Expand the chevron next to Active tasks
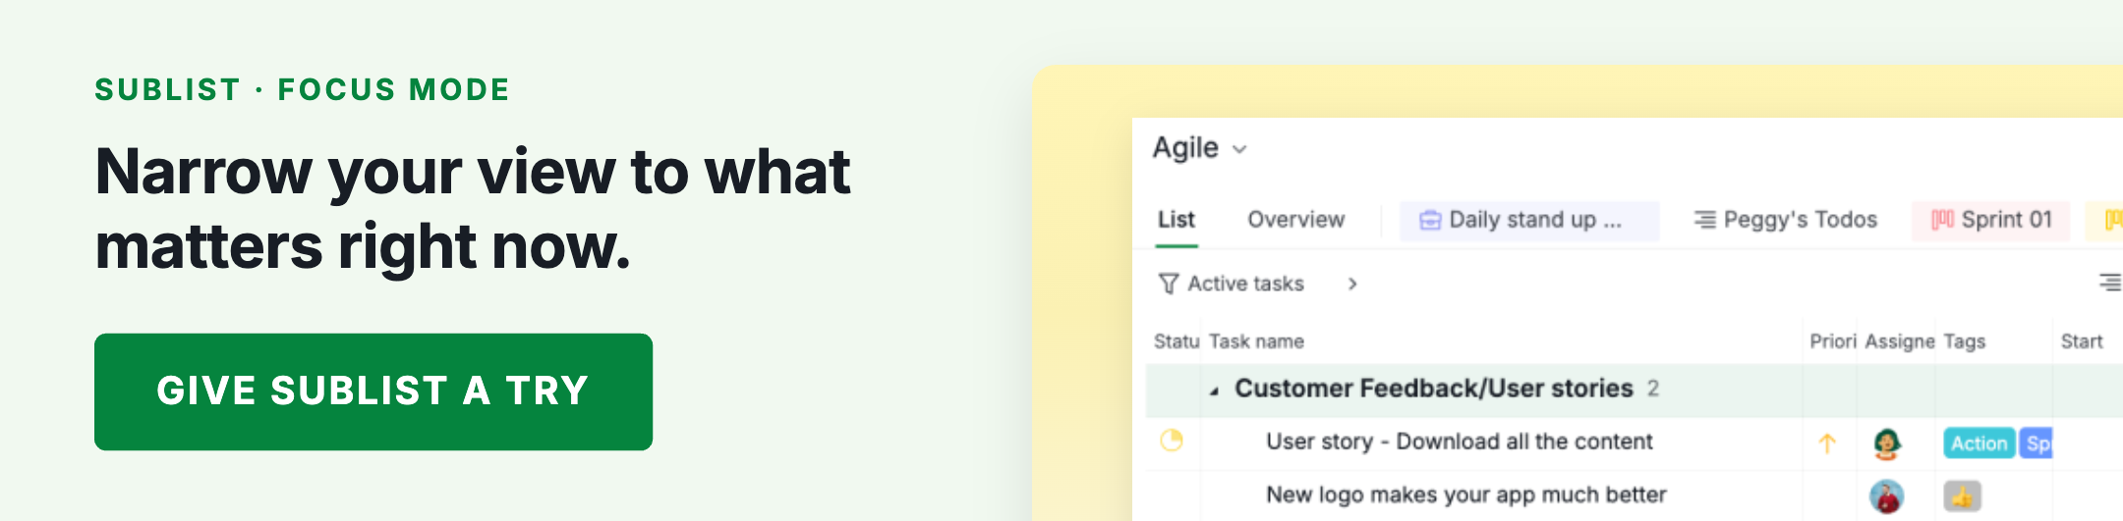The width and height of the screenshot is (2123, 521). pos(1352,284)
